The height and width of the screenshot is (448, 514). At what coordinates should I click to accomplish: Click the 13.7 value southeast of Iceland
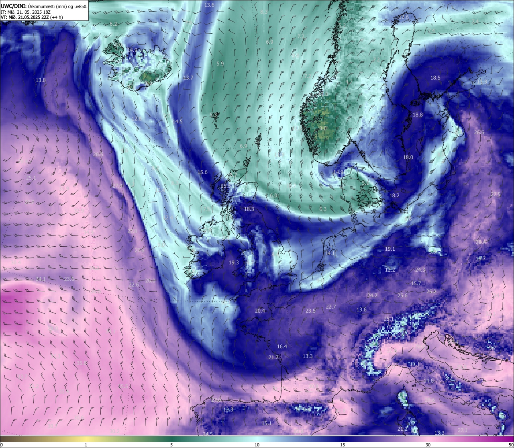(x=188, y=78)
